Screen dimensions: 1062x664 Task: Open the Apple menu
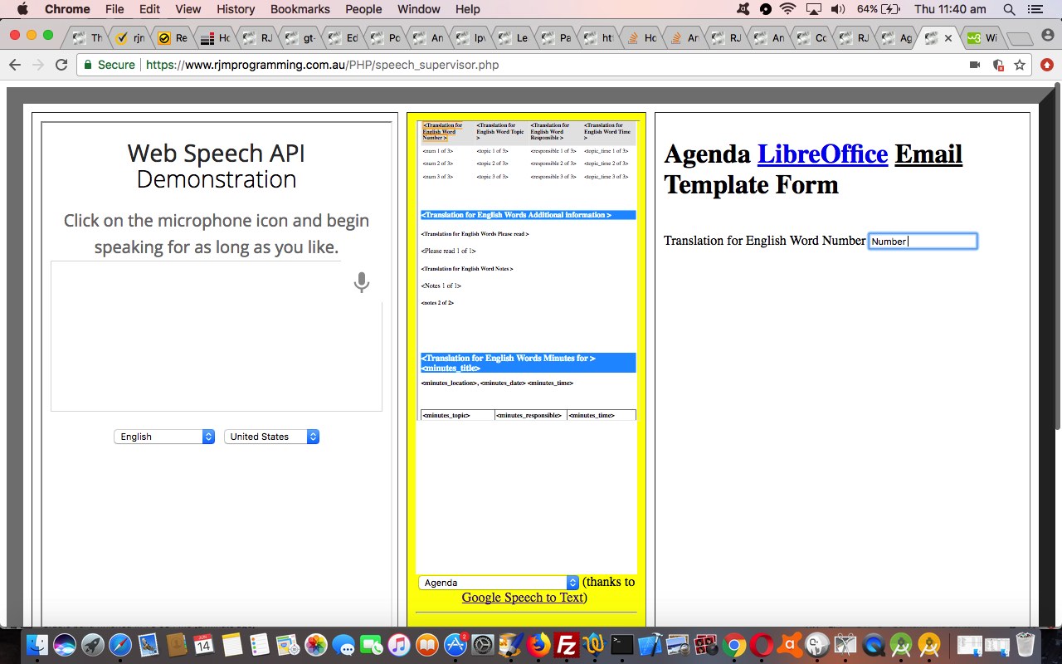click(22, 9)
